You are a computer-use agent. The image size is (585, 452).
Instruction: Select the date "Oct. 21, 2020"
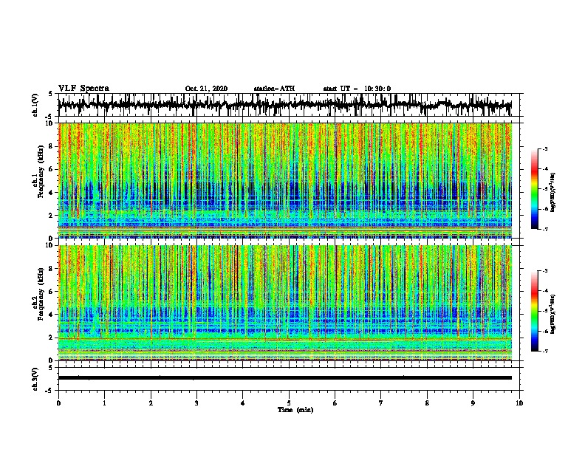206,89
